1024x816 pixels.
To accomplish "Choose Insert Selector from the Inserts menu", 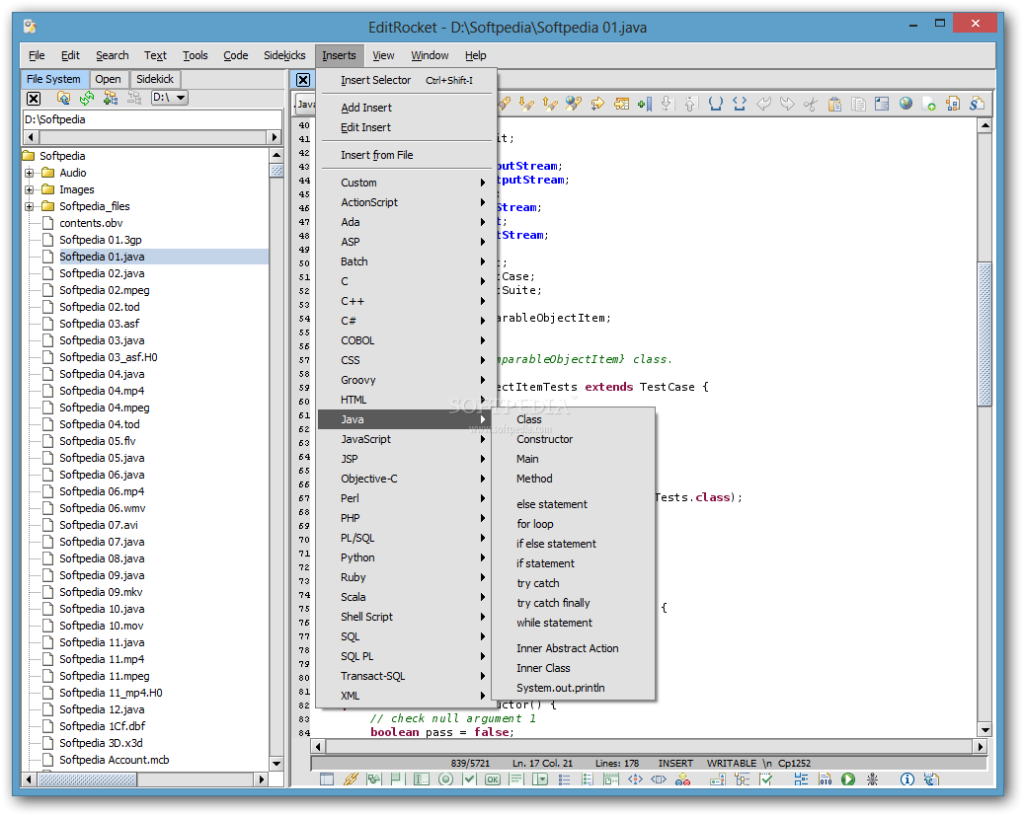I will [406, 80].
